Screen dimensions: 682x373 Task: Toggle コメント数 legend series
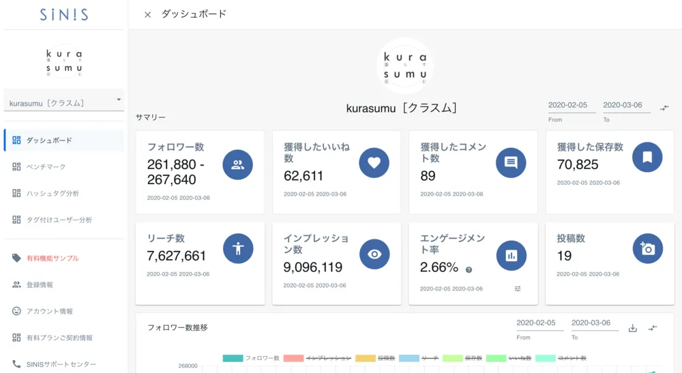coord(561,358)
